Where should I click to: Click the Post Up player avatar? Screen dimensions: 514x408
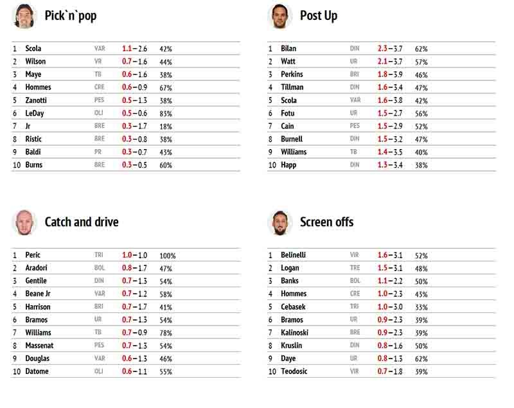(x=279, y=15)
